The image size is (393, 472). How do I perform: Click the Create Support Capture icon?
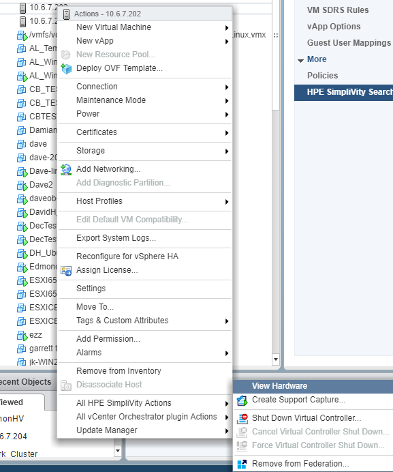coord(242,400)
